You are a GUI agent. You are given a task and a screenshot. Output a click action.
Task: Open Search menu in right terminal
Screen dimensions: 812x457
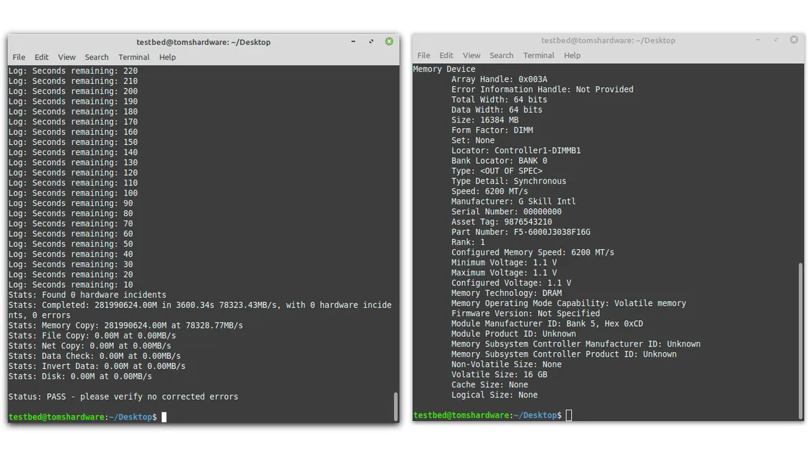(x=501, y=56)
